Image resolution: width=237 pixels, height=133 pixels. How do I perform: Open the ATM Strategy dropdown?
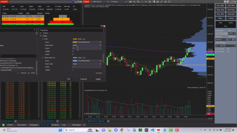tap(226, 45)
